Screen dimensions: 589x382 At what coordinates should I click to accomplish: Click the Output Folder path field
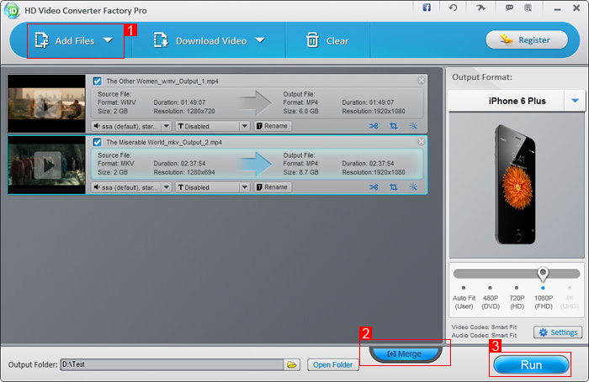click(172, 364)
